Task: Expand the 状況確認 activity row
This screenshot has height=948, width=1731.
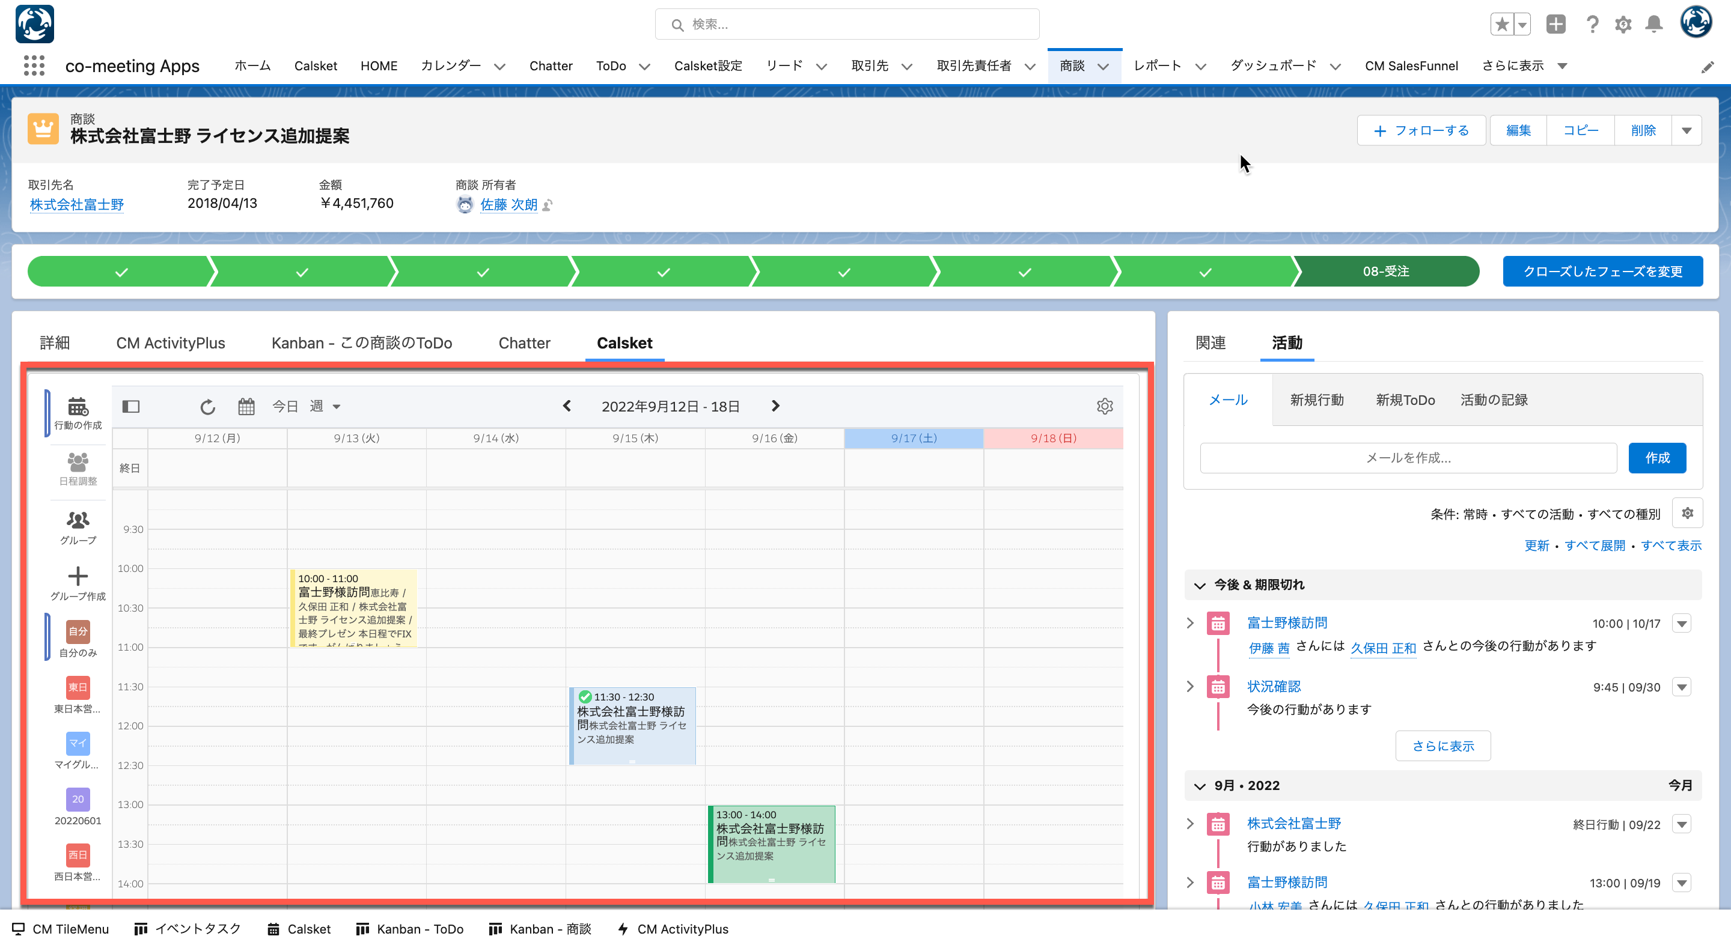Action: tap(1190, 687)
